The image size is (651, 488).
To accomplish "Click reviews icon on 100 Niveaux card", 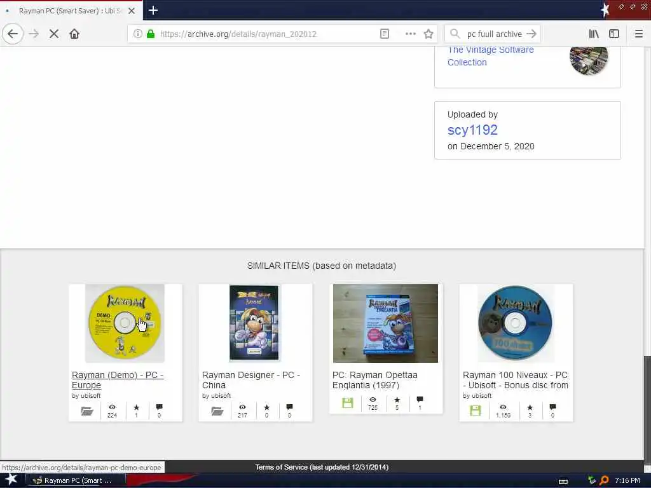I will coord(552,407).
